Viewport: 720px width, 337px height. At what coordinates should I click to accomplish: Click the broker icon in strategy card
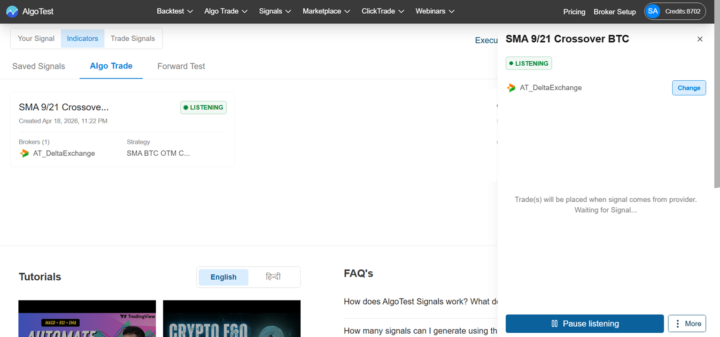24,153
